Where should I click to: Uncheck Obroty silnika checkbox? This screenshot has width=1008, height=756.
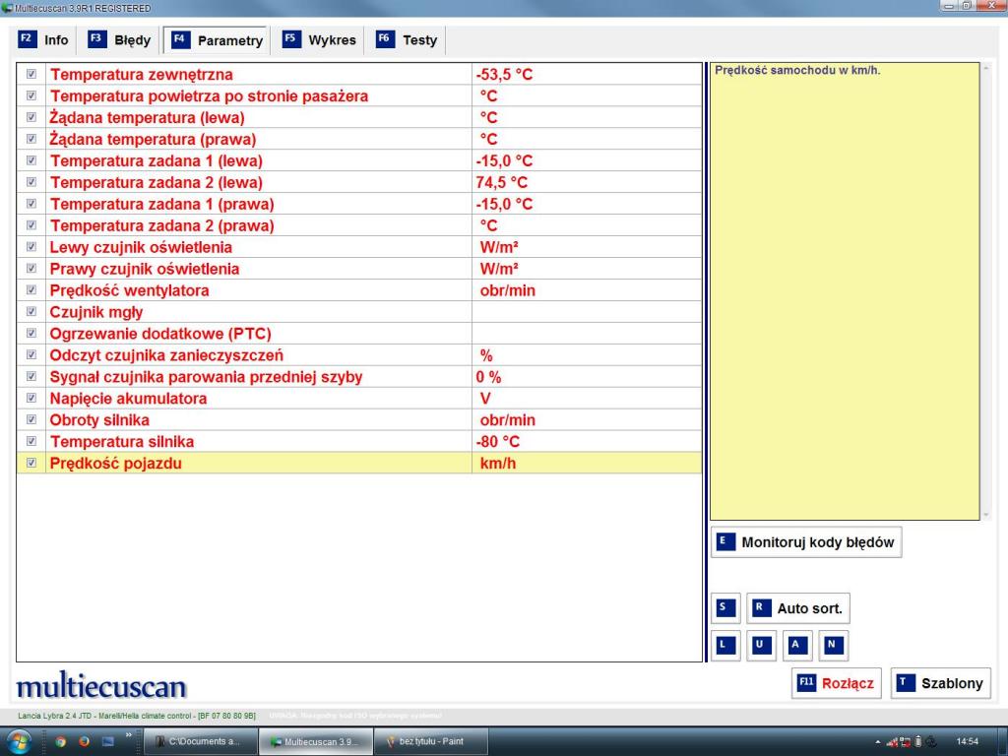pyautogui.click(x=31, y=419)
